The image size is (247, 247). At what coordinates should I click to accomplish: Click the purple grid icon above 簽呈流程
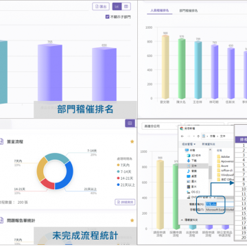pos(130,123)
